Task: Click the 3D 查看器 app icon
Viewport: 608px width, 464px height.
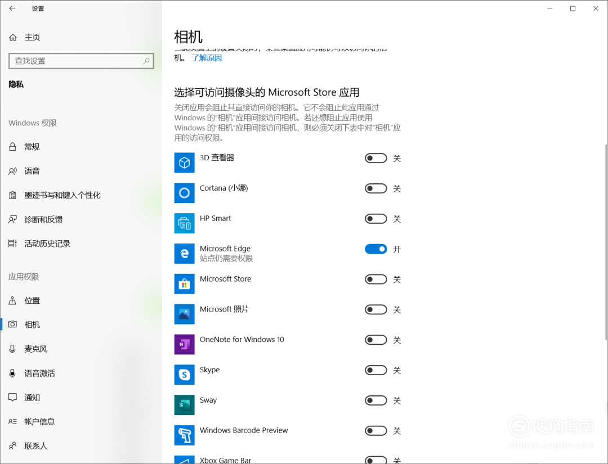Action: [x=184, y=163]
